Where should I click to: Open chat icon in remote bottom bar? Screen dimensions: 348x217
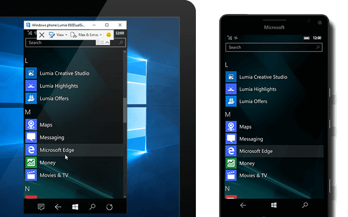click(x=41, y=207)
